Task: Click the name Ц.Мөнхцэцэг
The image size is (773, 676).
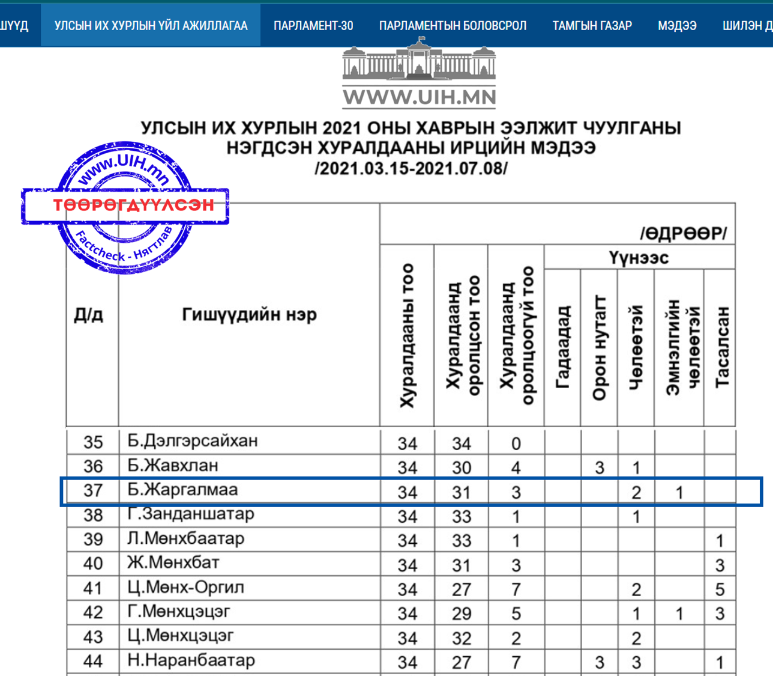Action: pyautogui.click(x=181, y=636)
